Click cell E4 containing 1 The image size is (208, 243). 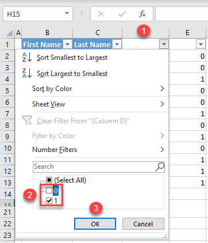click(x=187, y=79)
